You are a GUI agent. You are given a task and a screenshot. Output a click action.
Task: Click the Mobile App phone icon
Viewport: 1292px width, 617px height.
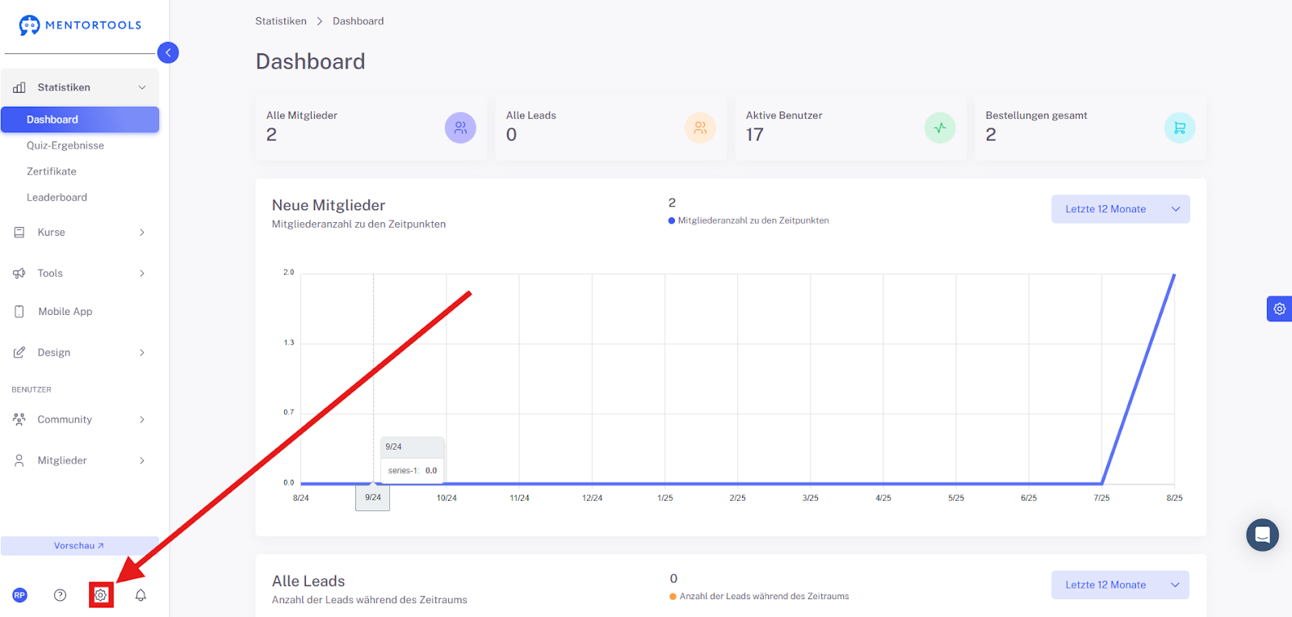tap(19, 312)
